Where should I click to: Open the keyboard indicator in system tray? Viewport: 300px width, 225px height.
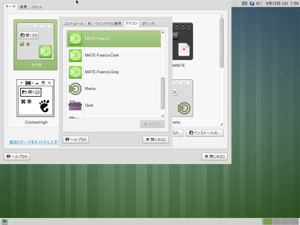(245, 3)
